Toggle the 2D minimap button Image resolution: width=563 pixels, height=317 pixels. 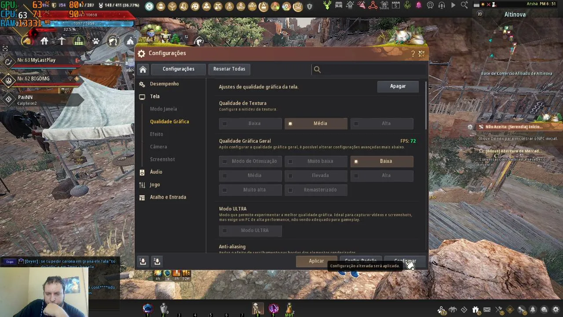(480, 14)
